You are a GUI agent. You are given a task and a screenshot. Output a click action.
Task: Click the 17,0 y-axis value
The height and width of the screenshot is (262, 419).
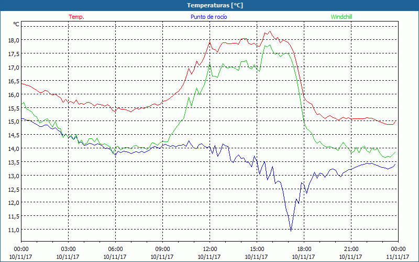(14, 68)
